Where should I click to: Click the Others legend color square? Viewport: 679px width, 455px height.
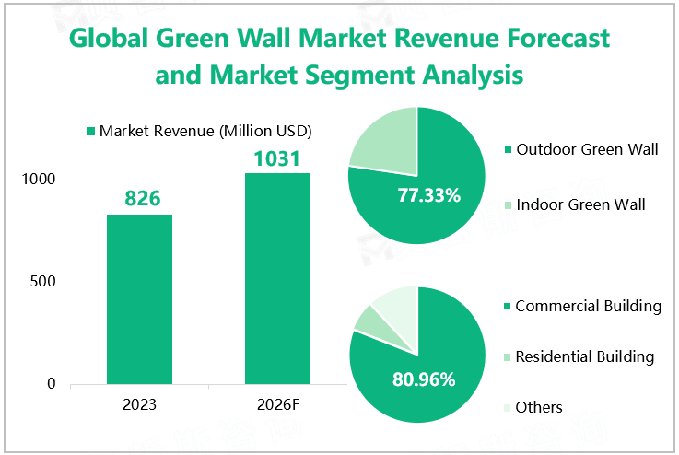pos(508,407)
